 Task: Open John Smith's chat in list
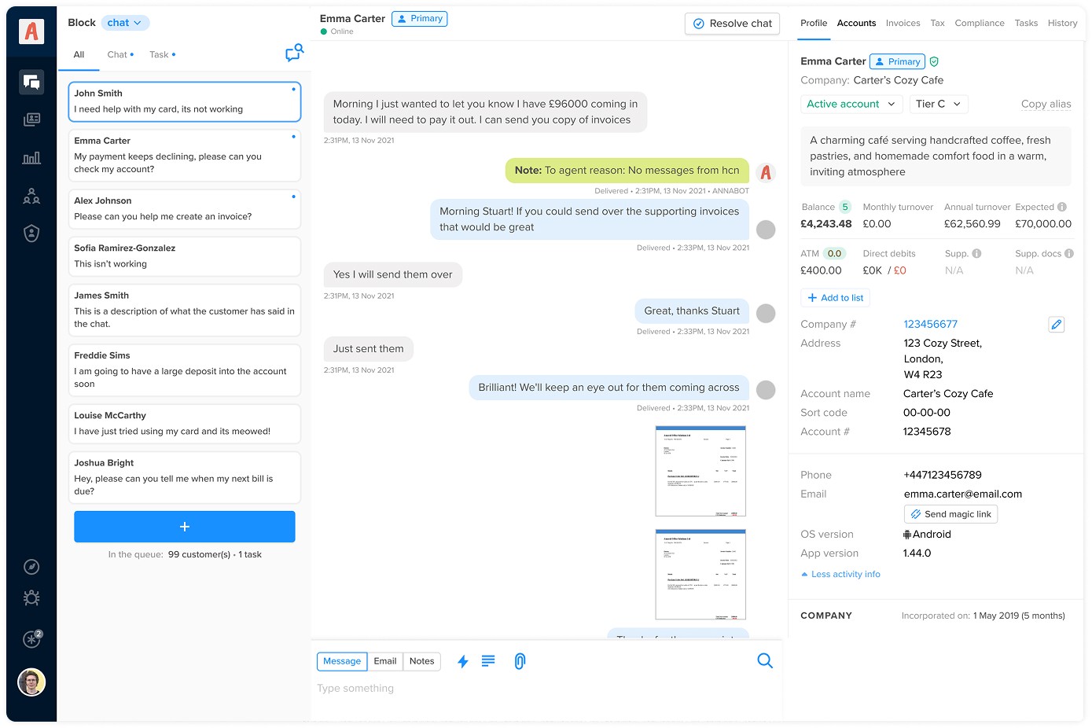coord(185,101)
